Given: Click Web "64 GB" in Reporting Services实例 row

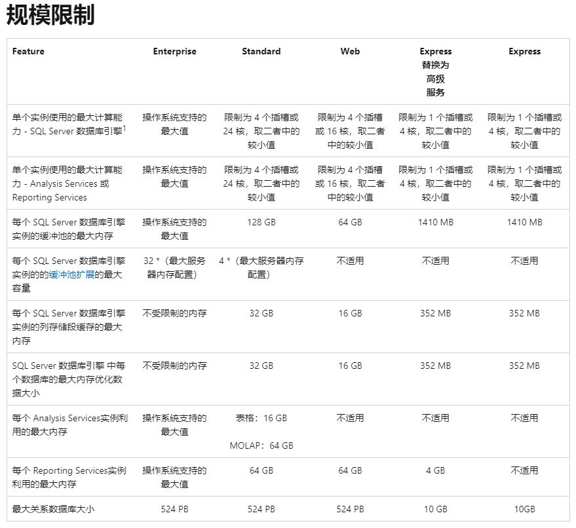Looking at the screenshot, I should (x=350, y=471).
